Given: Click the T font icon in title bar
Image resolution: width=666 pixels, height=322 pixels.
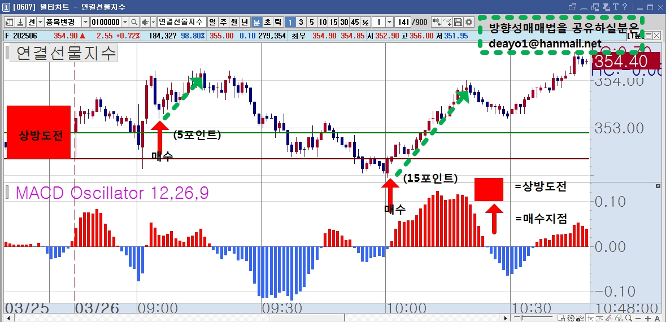Looking at the screenshot, I should 616,7.
